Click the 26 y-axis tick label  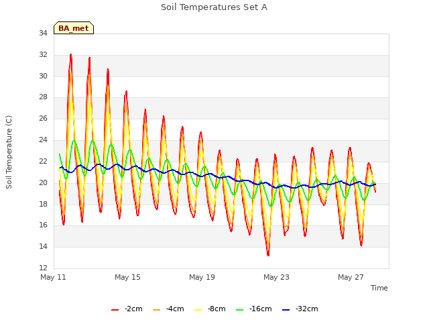tap(43, 119)
